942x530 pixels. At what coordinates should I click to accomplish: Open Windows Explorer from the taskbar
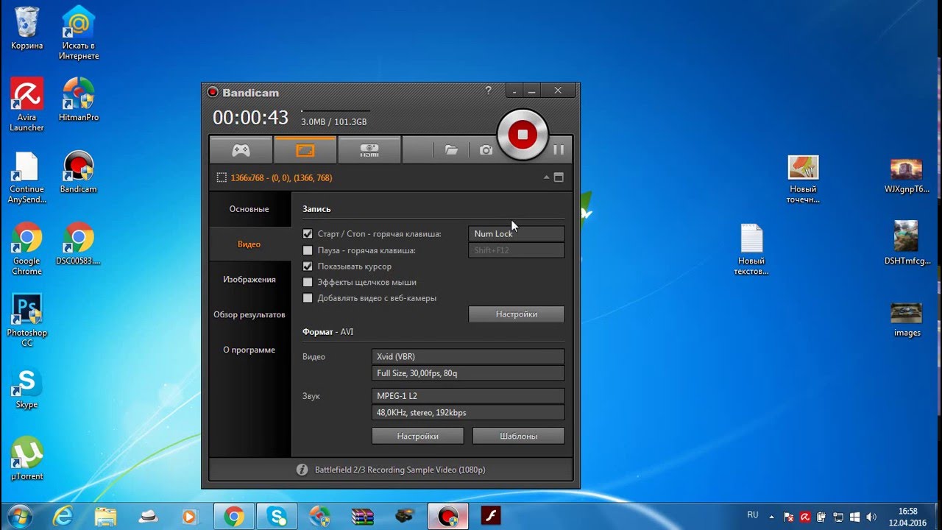tap(106, 517)
